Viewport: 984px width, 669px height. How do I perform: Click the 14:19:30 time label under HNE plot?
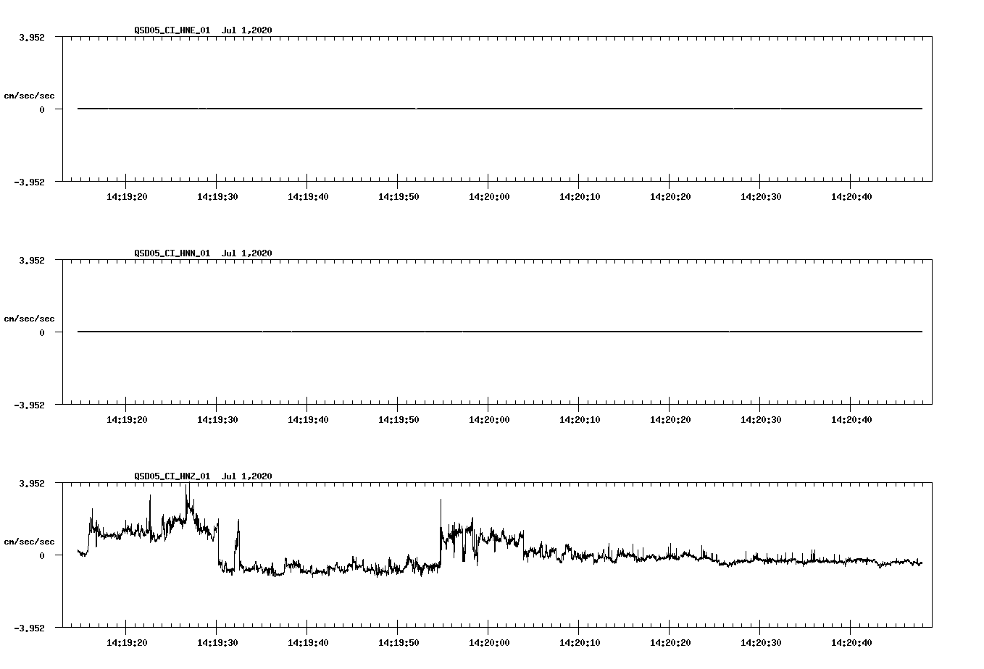pos(217,197)
